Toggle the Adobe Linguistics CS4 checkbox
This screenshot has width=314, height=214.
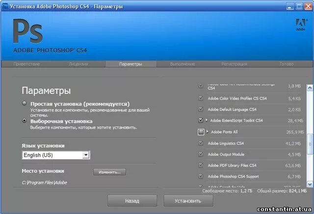point(201,143)
